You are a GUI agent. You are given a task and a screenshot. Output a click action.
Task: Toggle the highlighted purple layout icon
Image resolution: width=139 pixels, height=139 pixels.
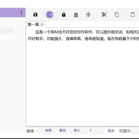(x=49, y=15)
